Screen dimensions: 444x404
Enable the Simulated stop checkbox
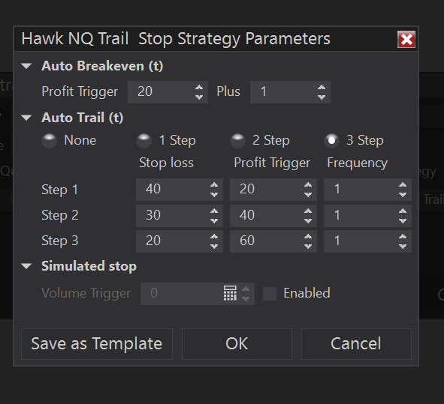[x=270, y=294]
